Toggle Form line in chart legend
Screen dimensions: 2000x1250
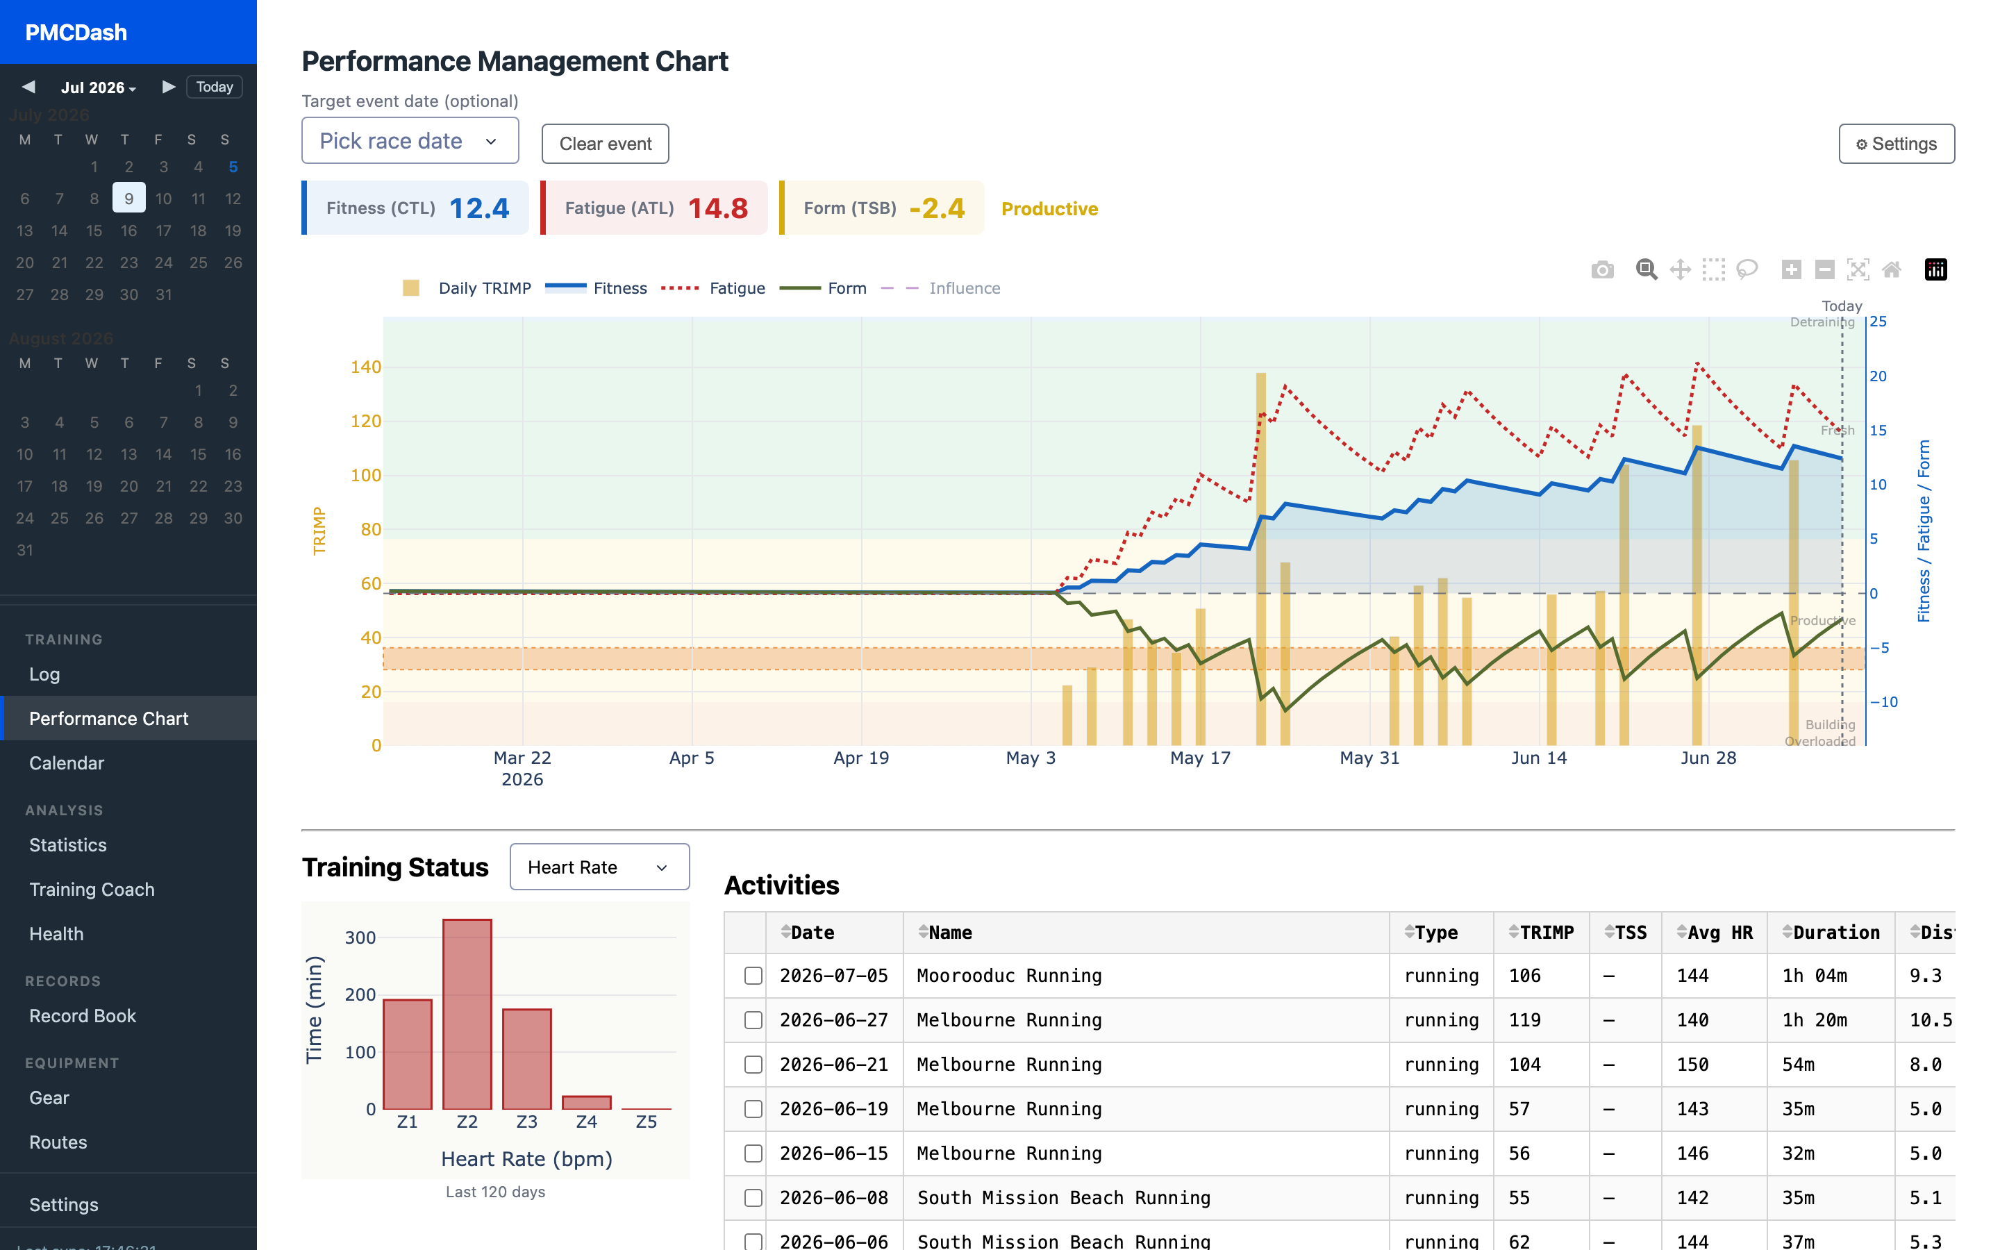(823, 287)
